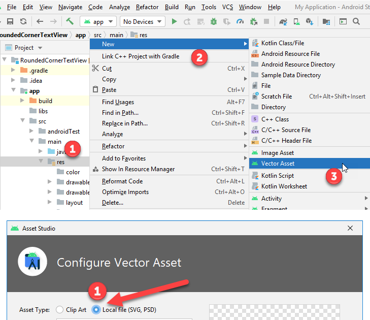Image resolution: width=370 pixels, height=320 pixels.
Task: Click the Save All toolbar icon
Action: coord(10,21)
